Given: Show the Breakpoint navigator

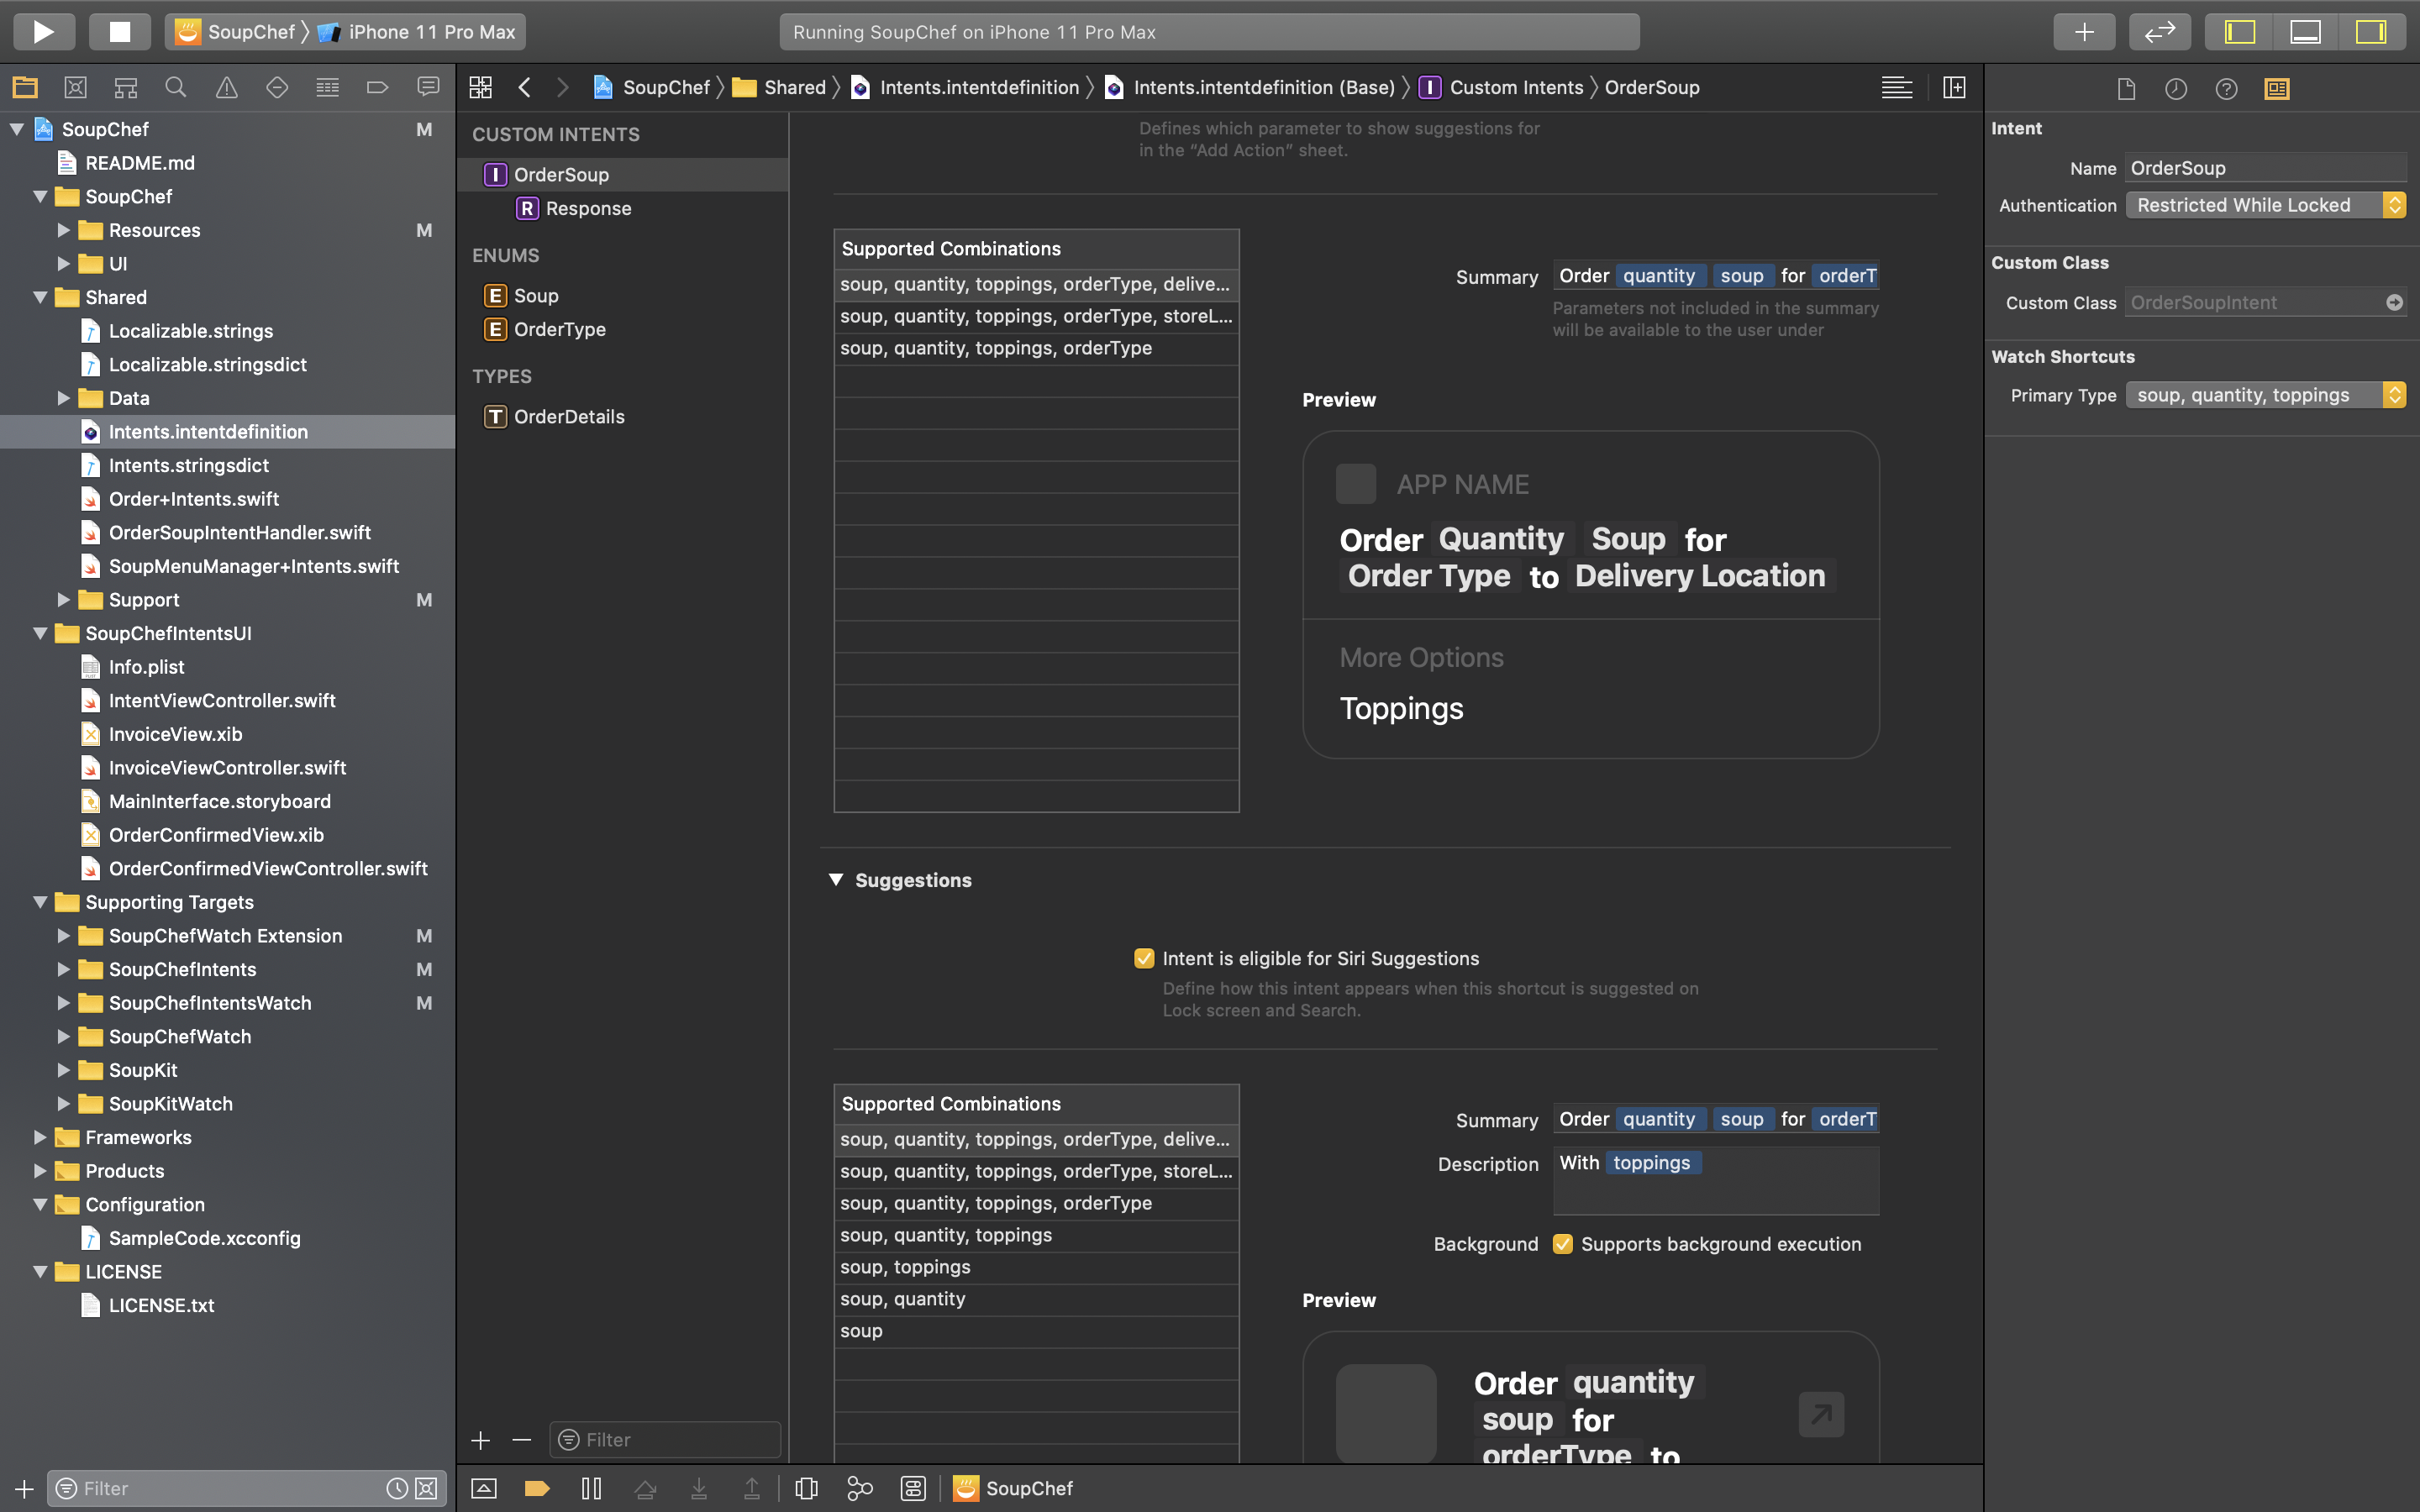Looking at the screenshot, I should pyautogui.click(x=377, y=88).
